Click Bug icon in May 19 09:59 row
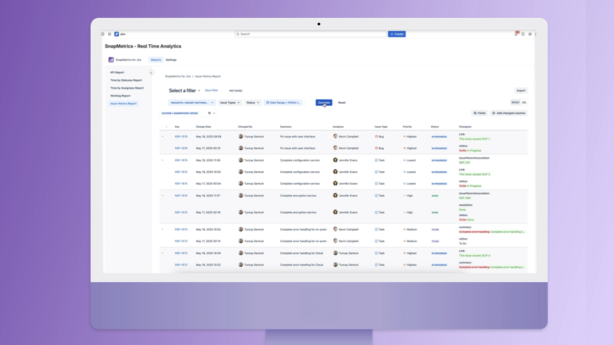 [x=376, y=136]
